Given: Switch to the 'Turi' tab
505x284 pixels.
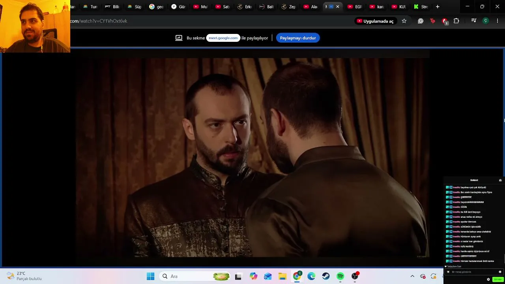Looking at the screenshot, I should click(x=90, y=7).
